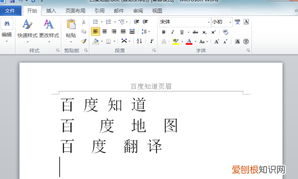This screenshot has height=179, width=298.
Task: Expand the 粘贴 paste options arrow
Action: [x=71, y=42]
